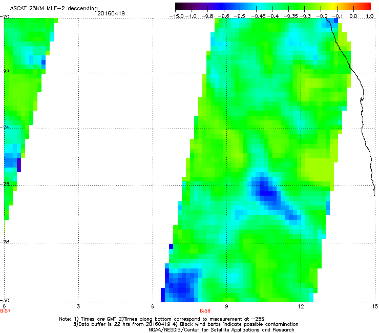Click the -30 latitude axis label
379x333 pixels.
[5, 300]
